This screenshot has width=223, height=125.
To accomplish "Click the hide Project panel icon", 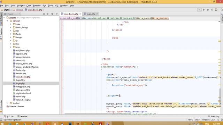I will pyautogui.click(x=57, y=14).
